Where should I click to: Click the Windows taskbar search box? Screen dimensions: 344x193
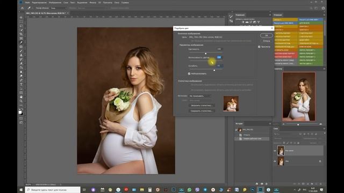[53, 190]
